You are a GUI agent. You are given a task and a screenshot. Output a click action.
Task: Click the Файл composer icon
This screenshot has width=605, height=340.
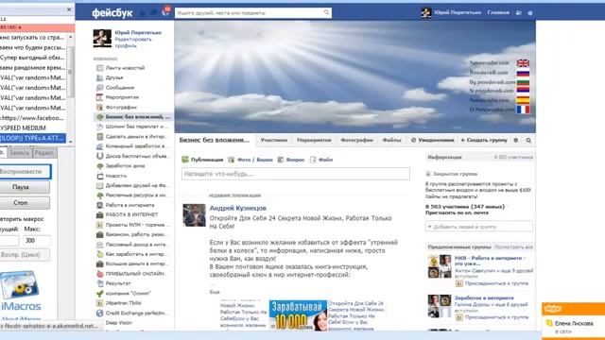pyautogui.click(x=313, y=160)
